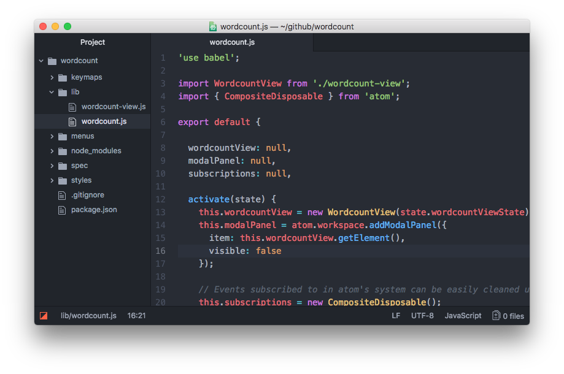
Task: Click the 16:21 cursor position indicator
Action: coord(136,315)
